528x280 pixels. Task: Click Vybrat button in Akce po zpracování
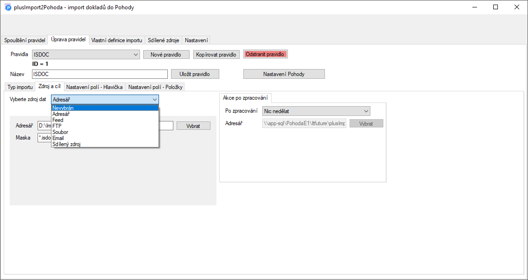coord(366,123)
